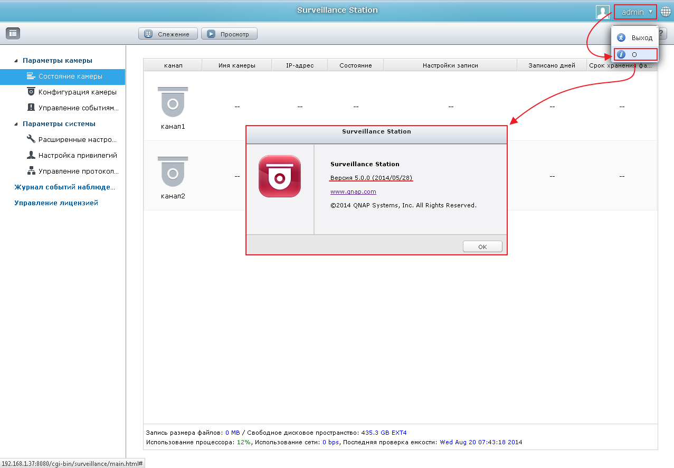Viewport: 674px width, 468px height.
Task: Click the канал2 label text
Action: [x=173, y=196]
